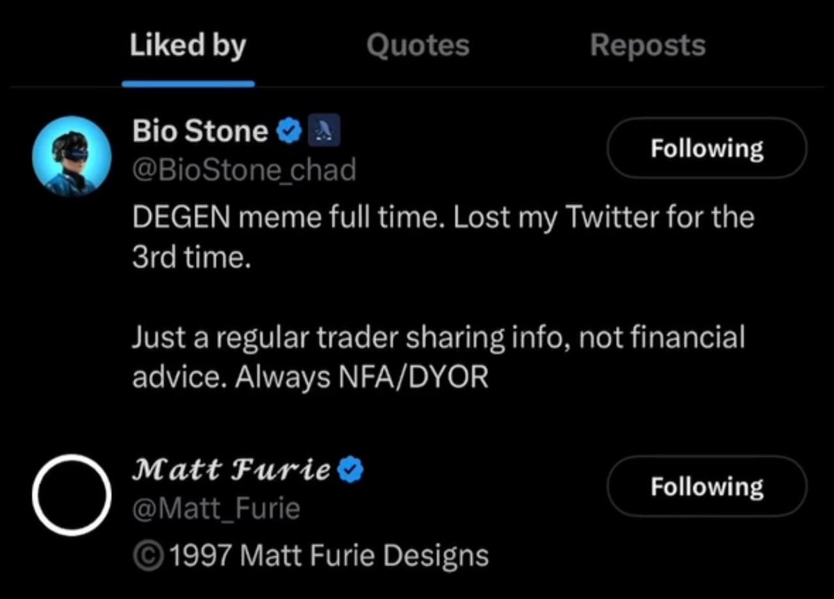
Task: Click Matt Furie's blue verified checkmark
Action: [351, 471]
